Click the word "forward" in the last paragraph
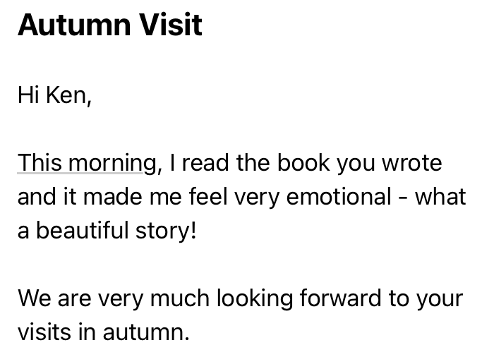Screen dimensions: 494x357 coord(340,298)
